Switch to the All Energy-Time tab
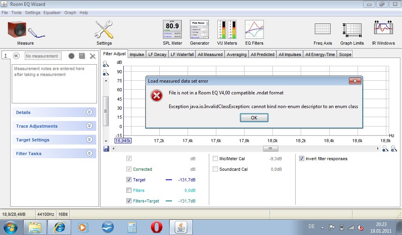 click(x=320, y=54)
